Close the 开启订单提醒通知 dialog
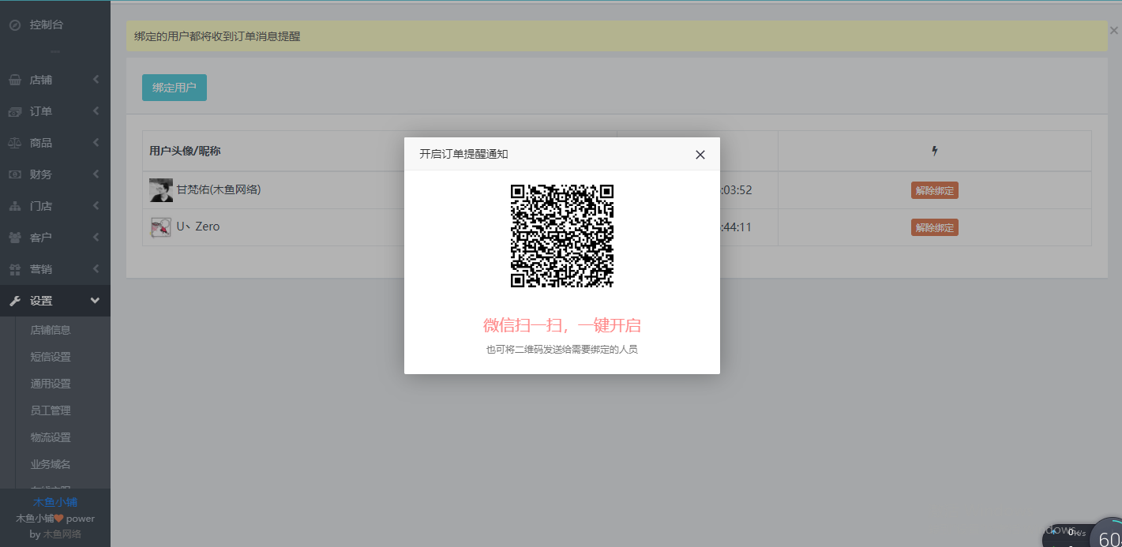Image resolution: width=1122 pixels, height=547 pixels. coord(700,155)
